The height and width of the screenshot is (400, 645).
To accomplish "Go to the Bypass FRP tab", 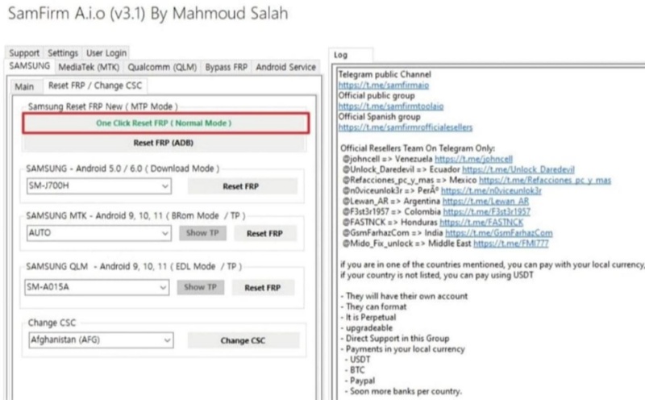I will coord(227,67).
